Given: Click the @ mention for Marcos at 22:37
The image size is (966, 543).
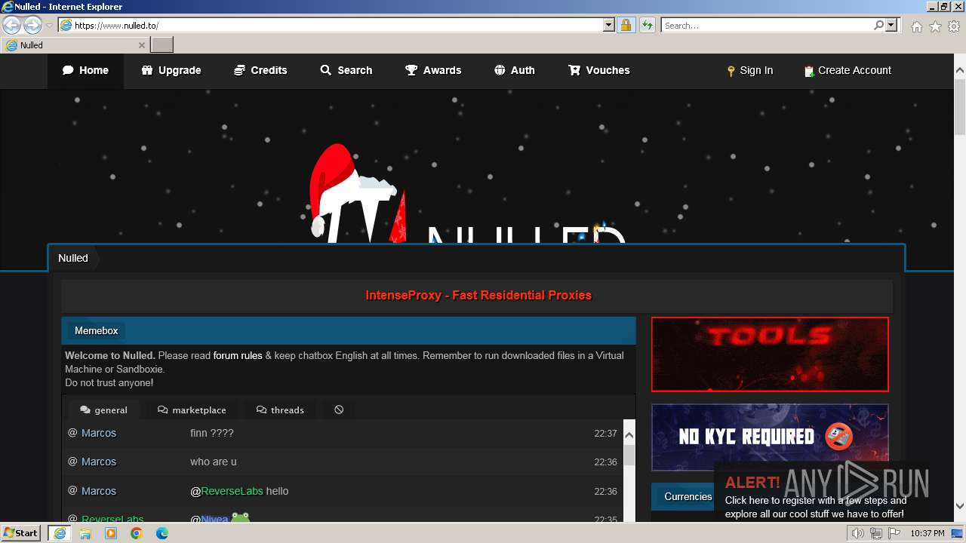Looking at the screenshot, I should pos(72,433).
